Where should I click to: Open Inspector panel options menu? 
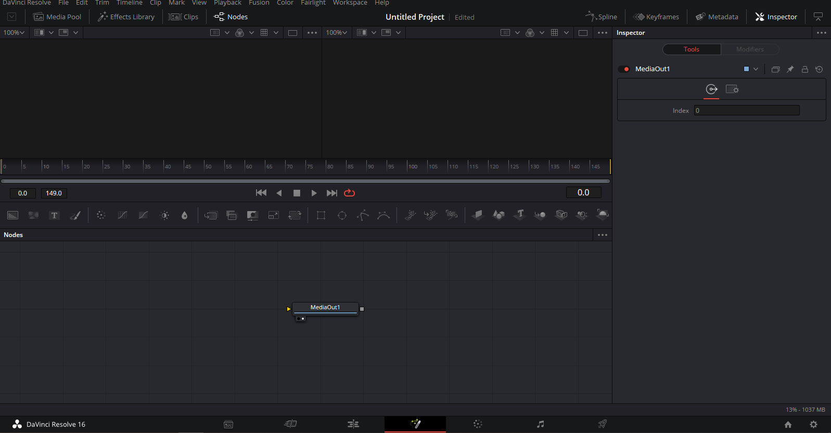822,33
